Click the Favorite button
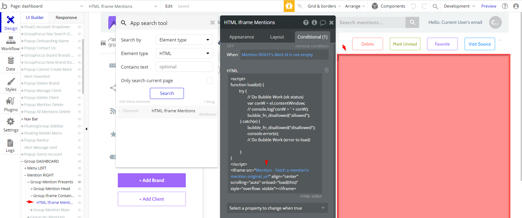Image resolution: width=522 pixels, height=218 pixels. tap(442, 44)
